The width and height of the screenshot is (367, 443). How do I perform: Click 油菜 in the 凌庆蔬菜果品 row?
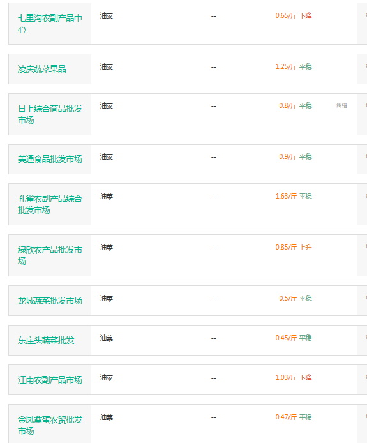pyautogui.click(x=106, y=66)
